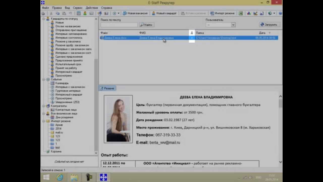Image resolution: width=323 pixels, height=182 pixels.
Task: Click the globe icon in the toolbar
Action: (270, 13)
